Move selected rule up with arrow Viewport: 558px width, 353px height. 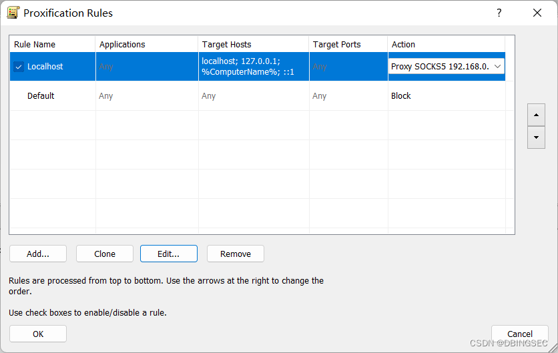tap(536, 115)
